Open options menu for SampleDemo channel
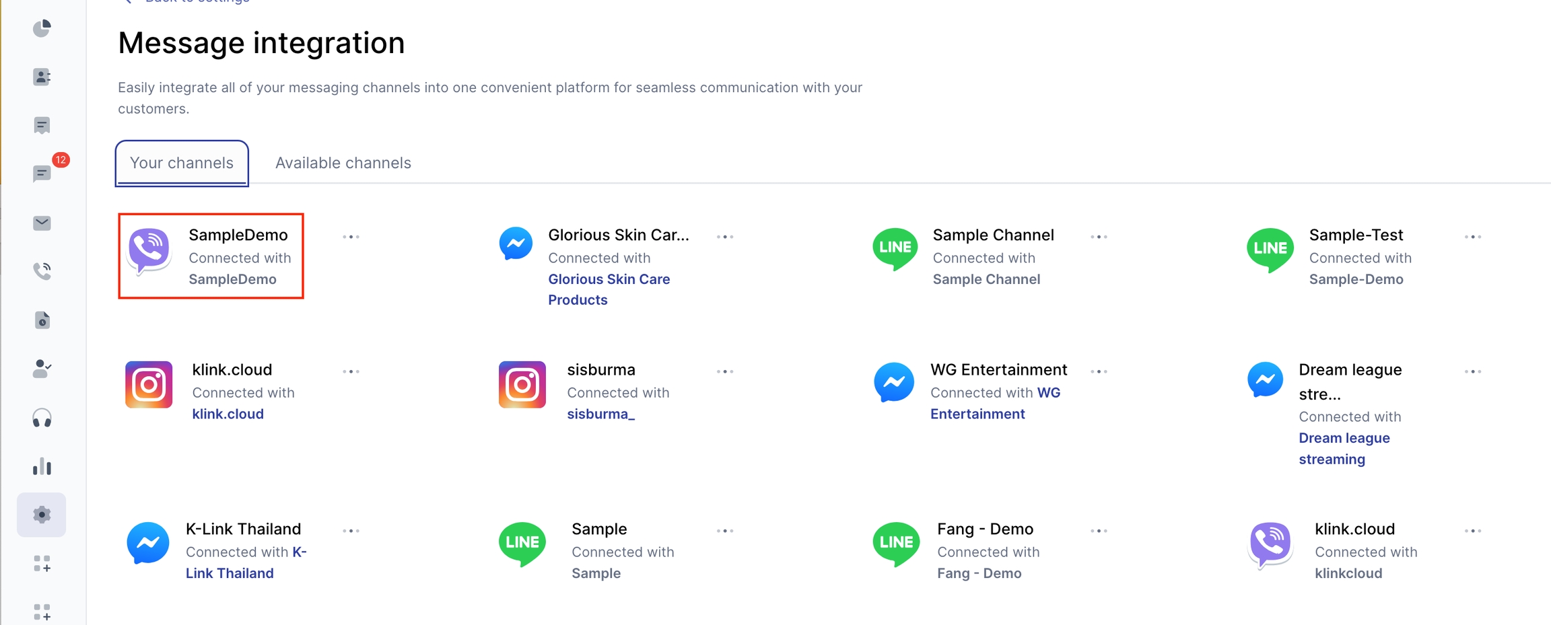The image size is (1551, 625). (x=351, y=237)
